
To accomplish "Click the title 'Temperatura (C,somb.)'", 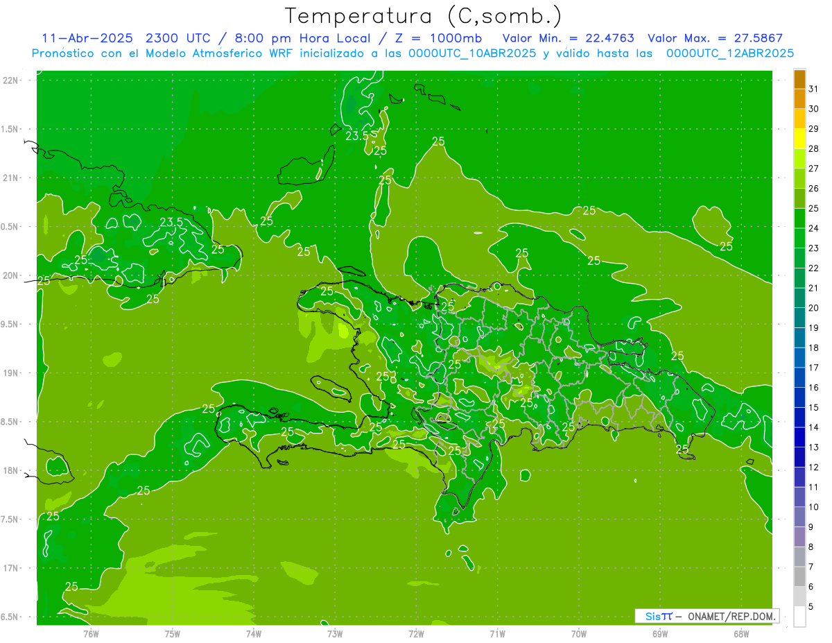I will [x=424, y=17].
